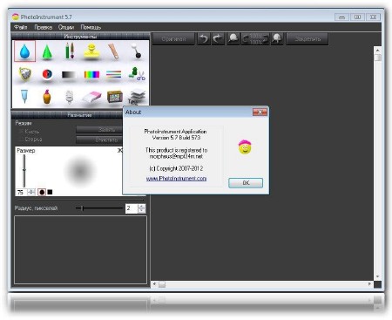Toggle the round soft brush shape button
This screenshot has height=320, width=392.
pyautogui.click(x=42, y=192)
